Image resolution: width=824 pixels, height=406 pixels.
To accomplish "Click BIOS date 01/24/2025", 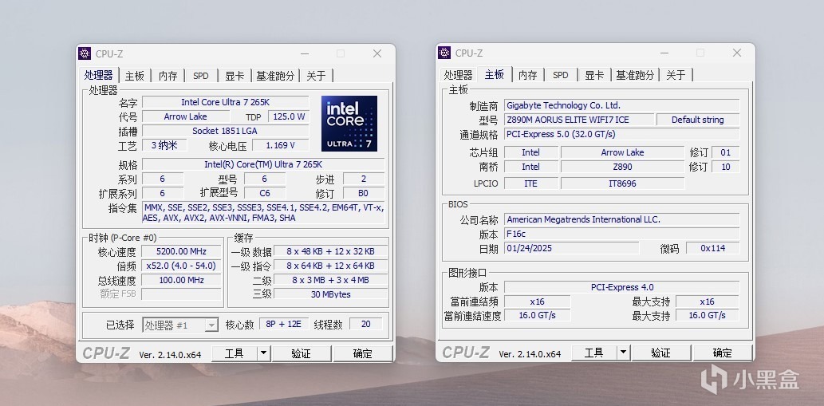I will coord(572,248).
